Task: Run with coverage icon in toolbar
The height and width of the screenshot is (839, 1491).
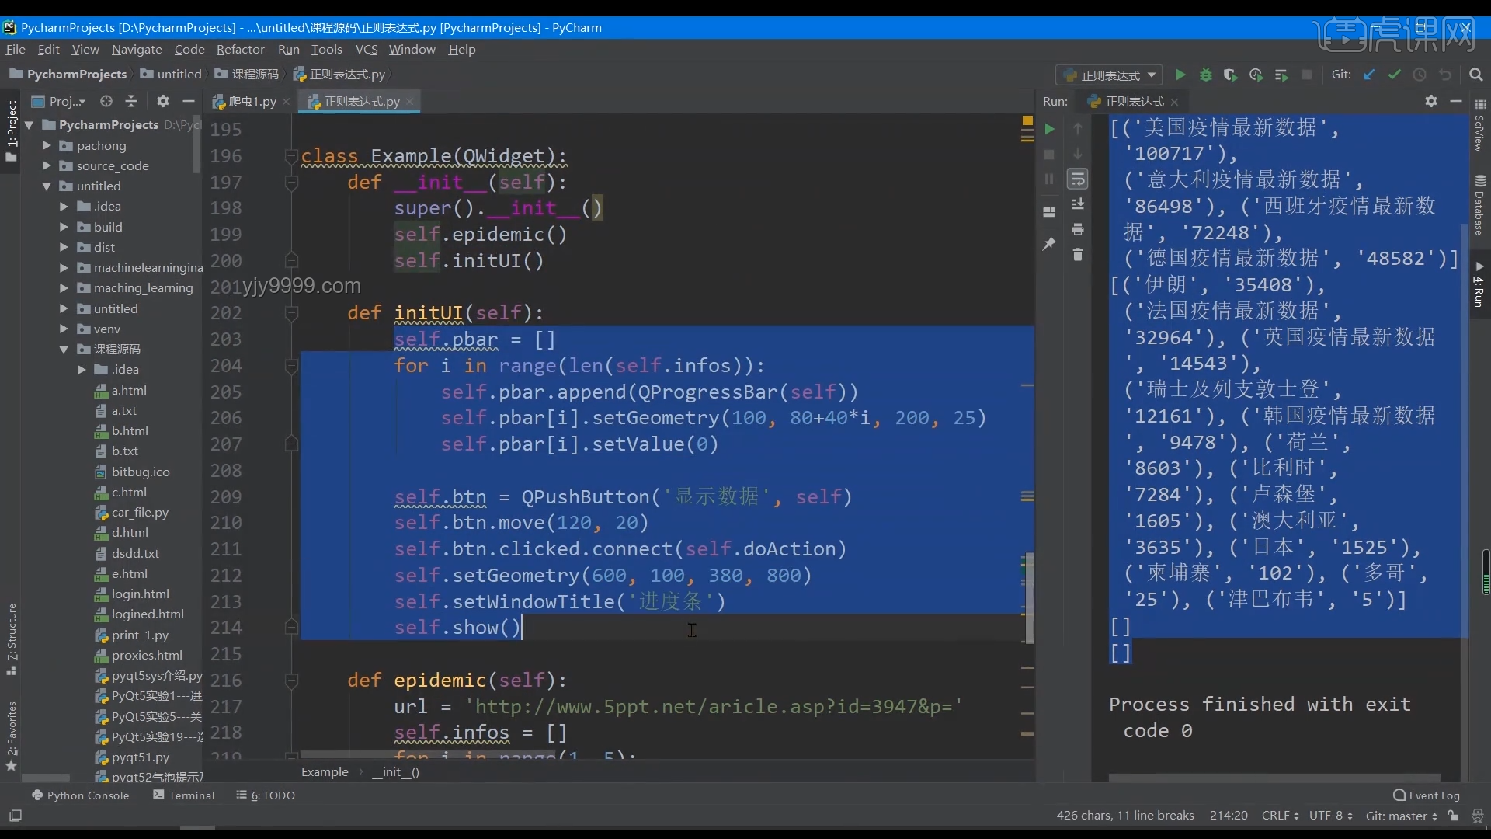Action: click(x=1230, y=75)
